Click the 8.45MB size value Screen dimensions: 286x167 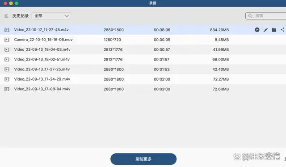point(222,40)
